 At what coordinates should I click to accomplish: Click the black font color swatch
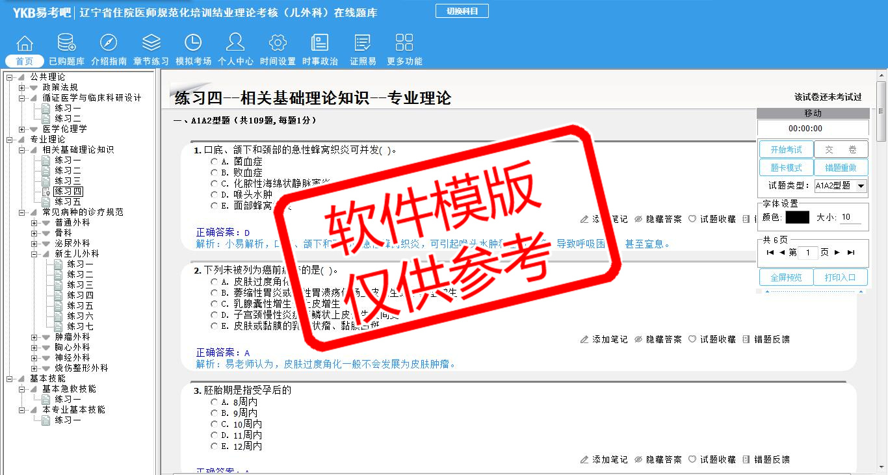[797, 218]
